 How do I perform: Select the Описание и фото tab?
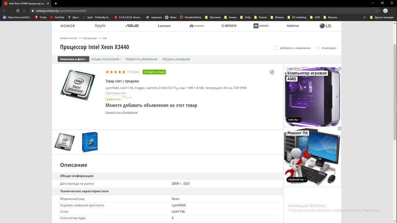(x=73, y=59)
